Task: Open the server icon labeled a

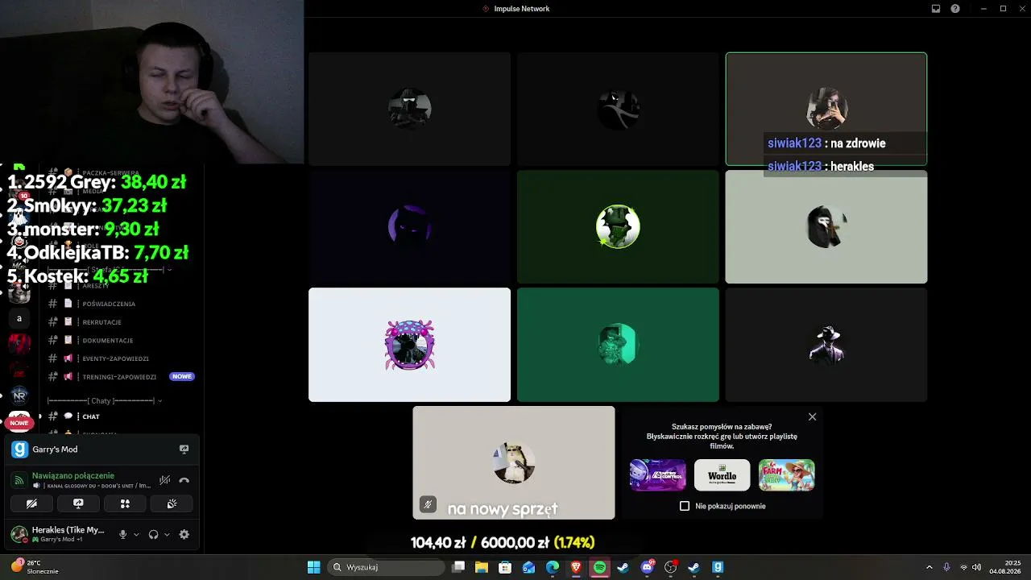Action: point(19,318)
